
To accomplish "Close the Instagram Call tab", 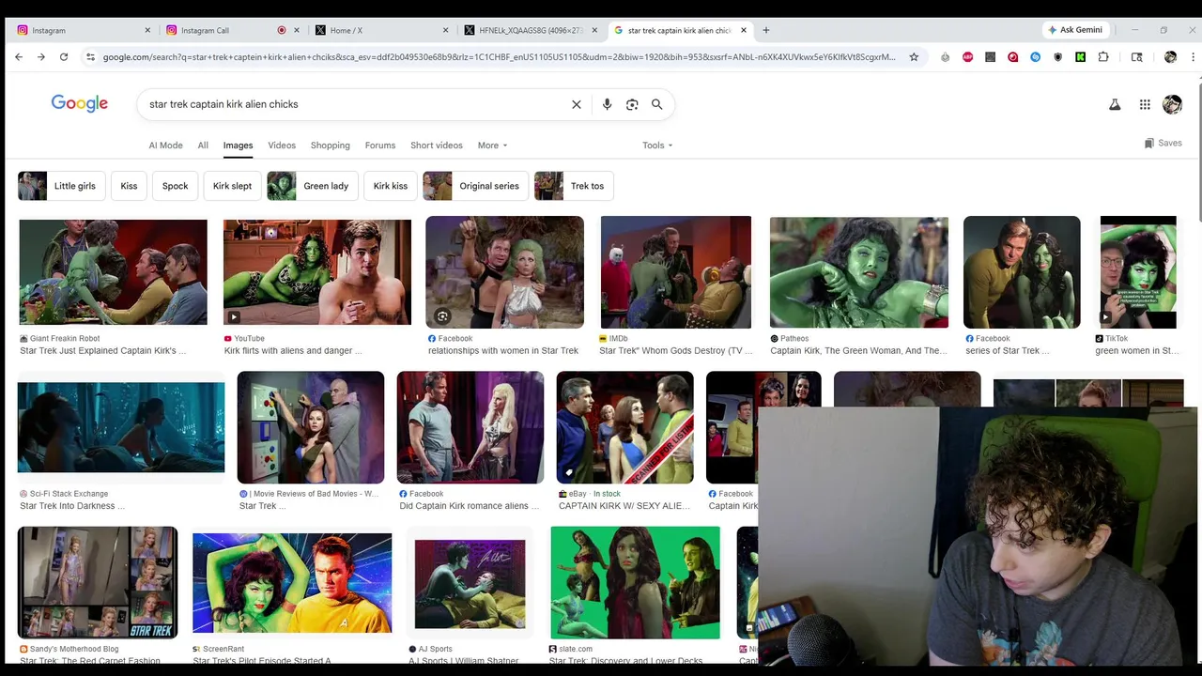I will [x=297, y=30].
